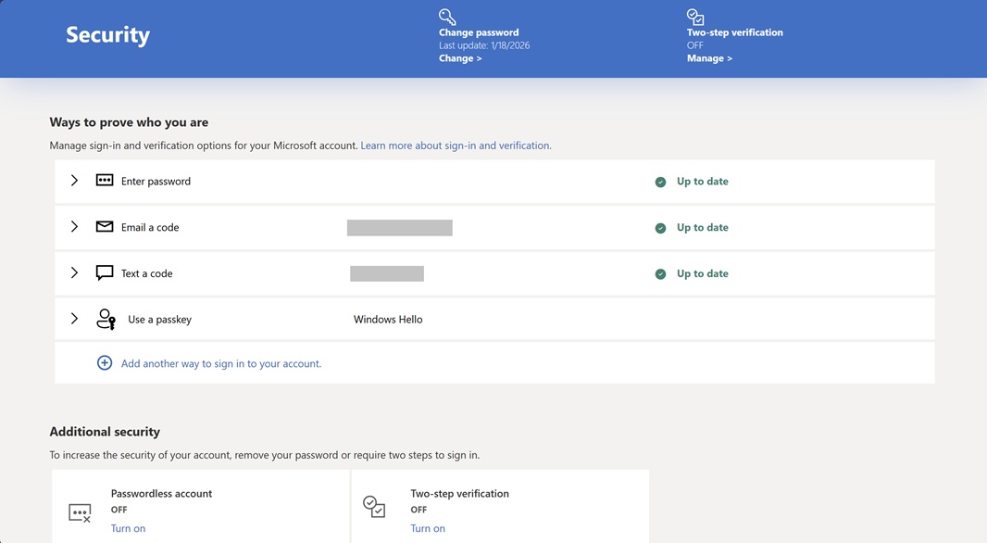Click the Two-step verification card icon
This screenshot has height=543, width=987.
click(375, 507)
